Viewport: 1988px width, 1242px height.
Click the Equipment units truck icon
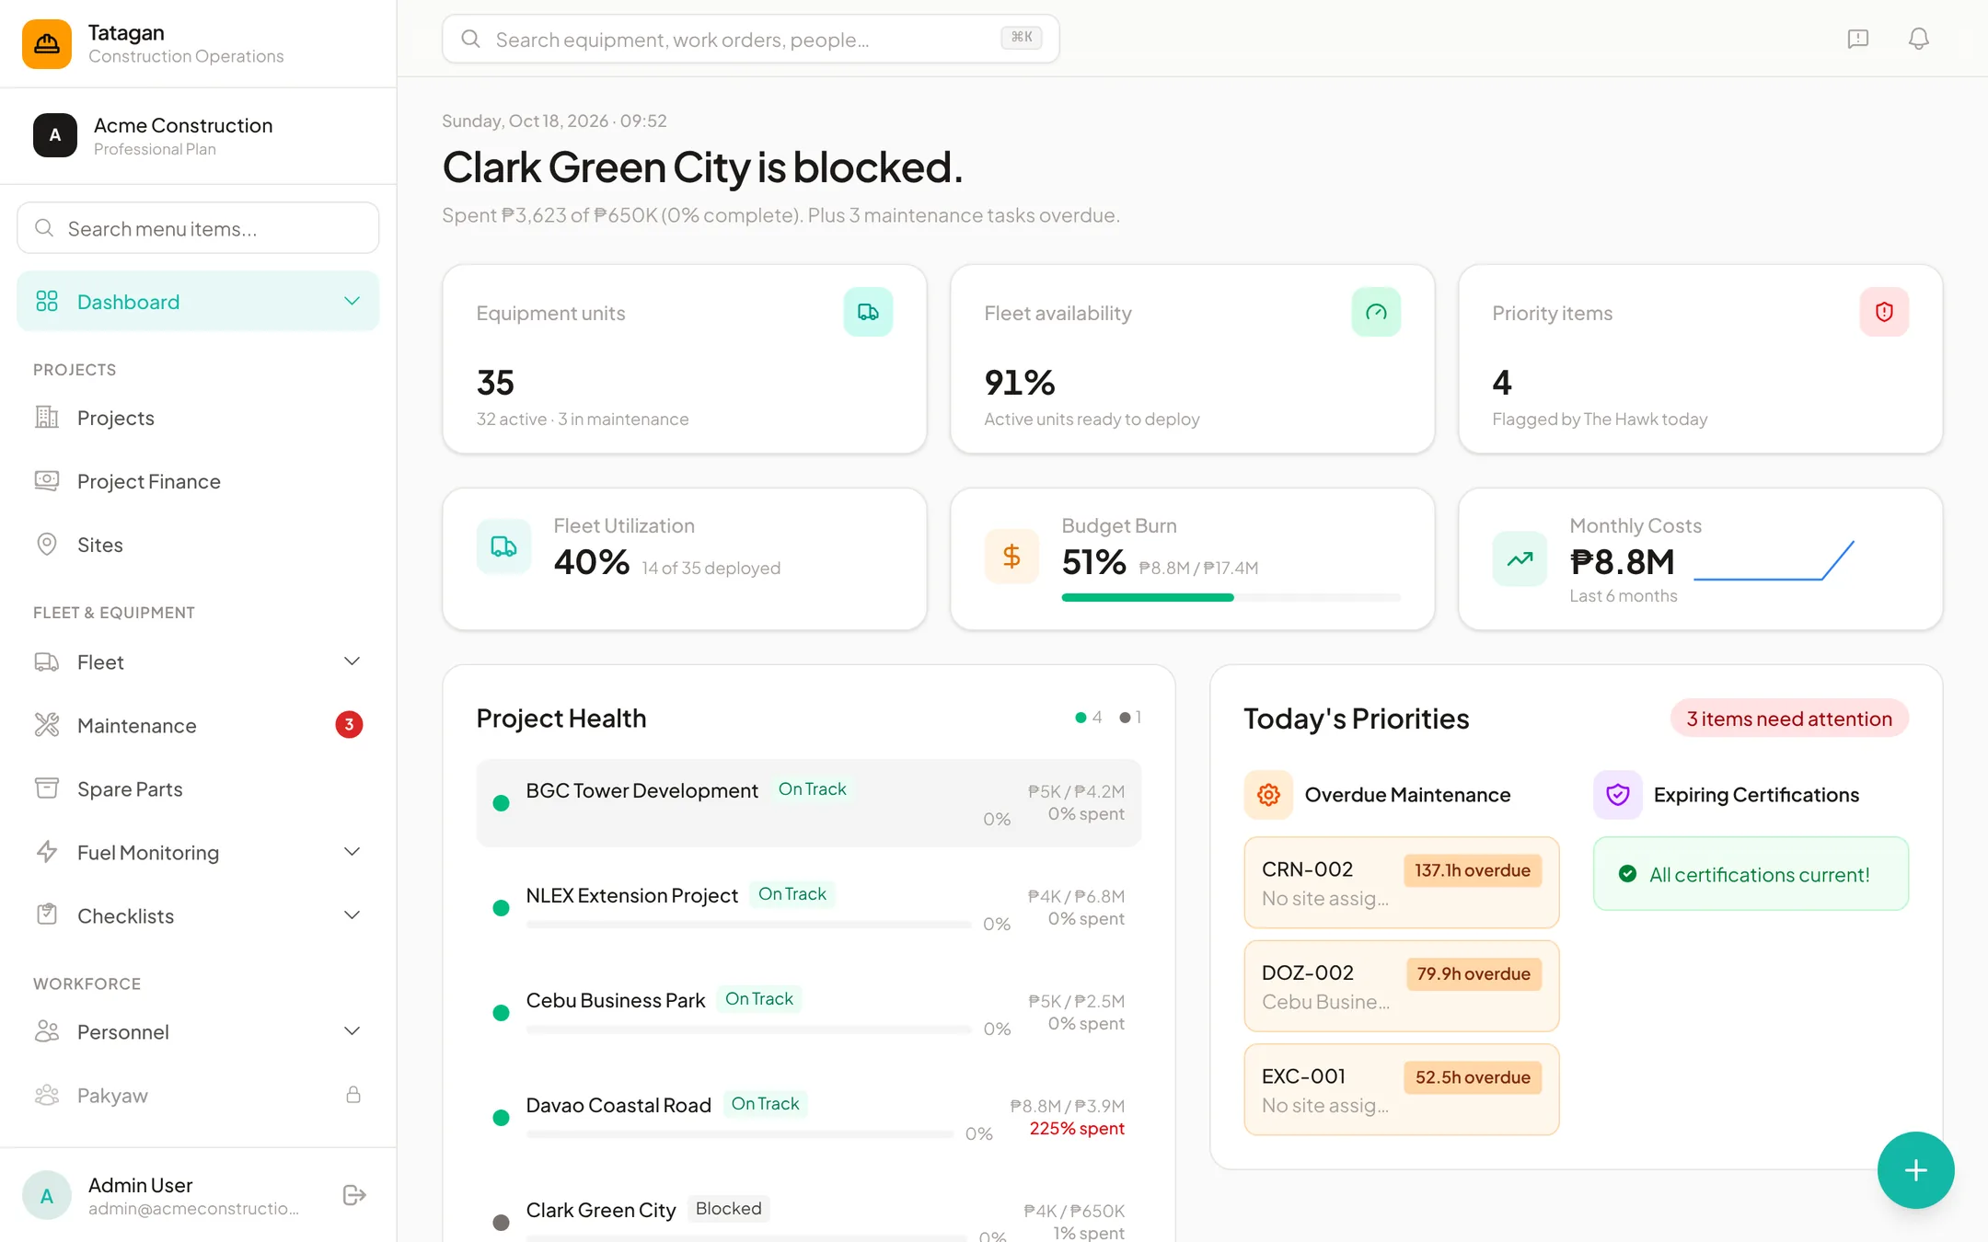point(868,312)
